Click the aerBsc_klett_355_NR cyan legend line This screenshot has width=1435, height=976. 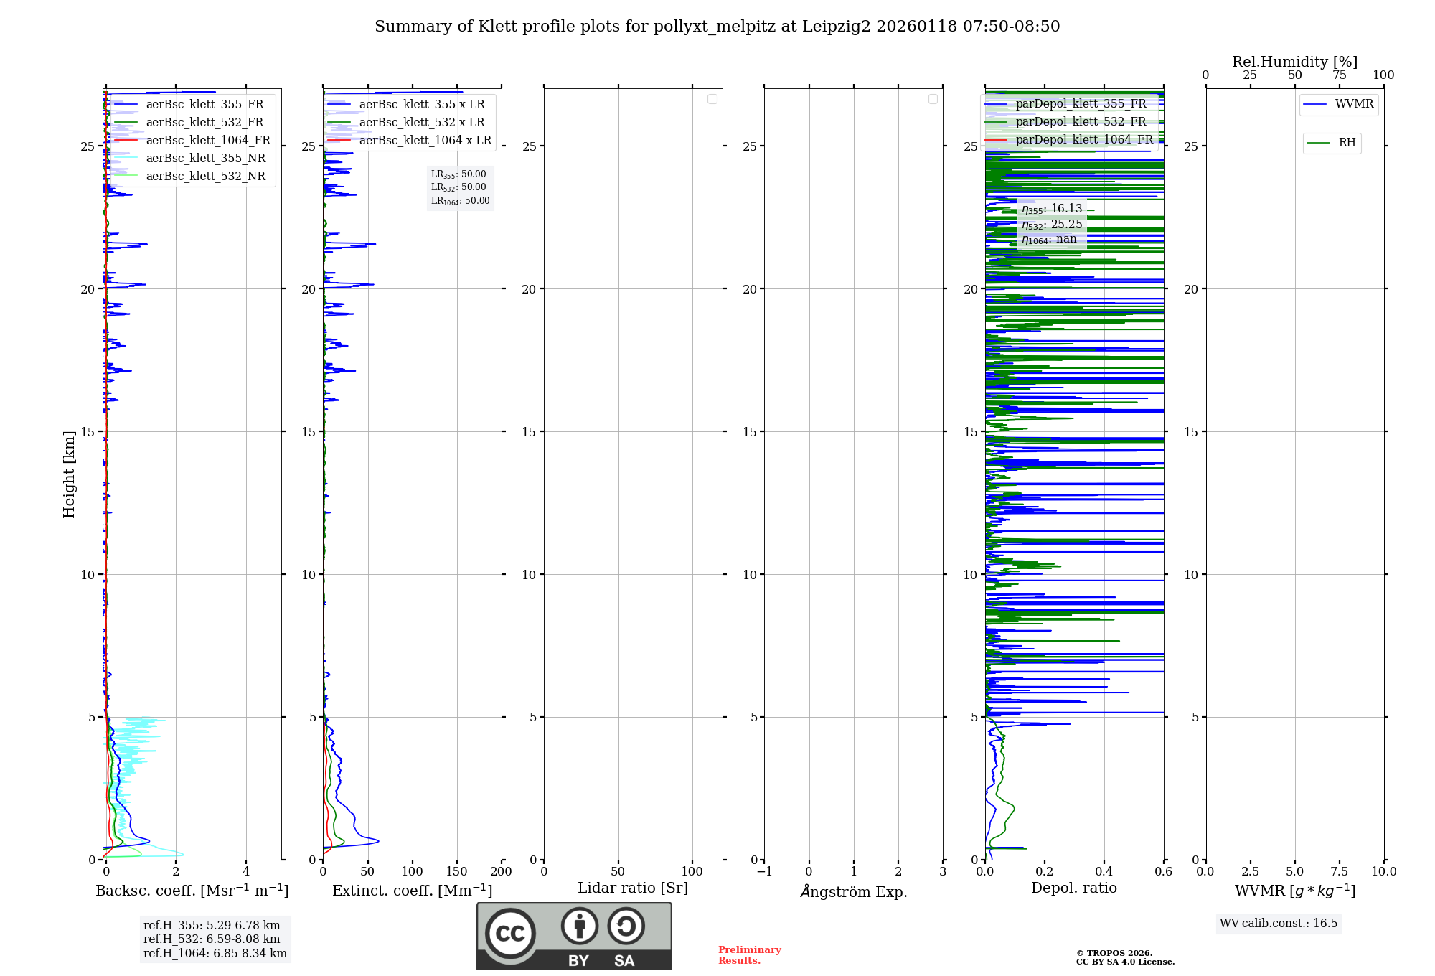coord(126,158)
